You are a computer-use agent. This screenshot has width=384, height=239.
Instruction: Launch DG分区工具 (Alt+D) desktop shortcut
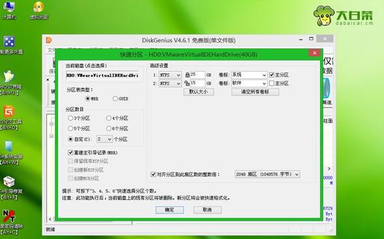point(10,118)
